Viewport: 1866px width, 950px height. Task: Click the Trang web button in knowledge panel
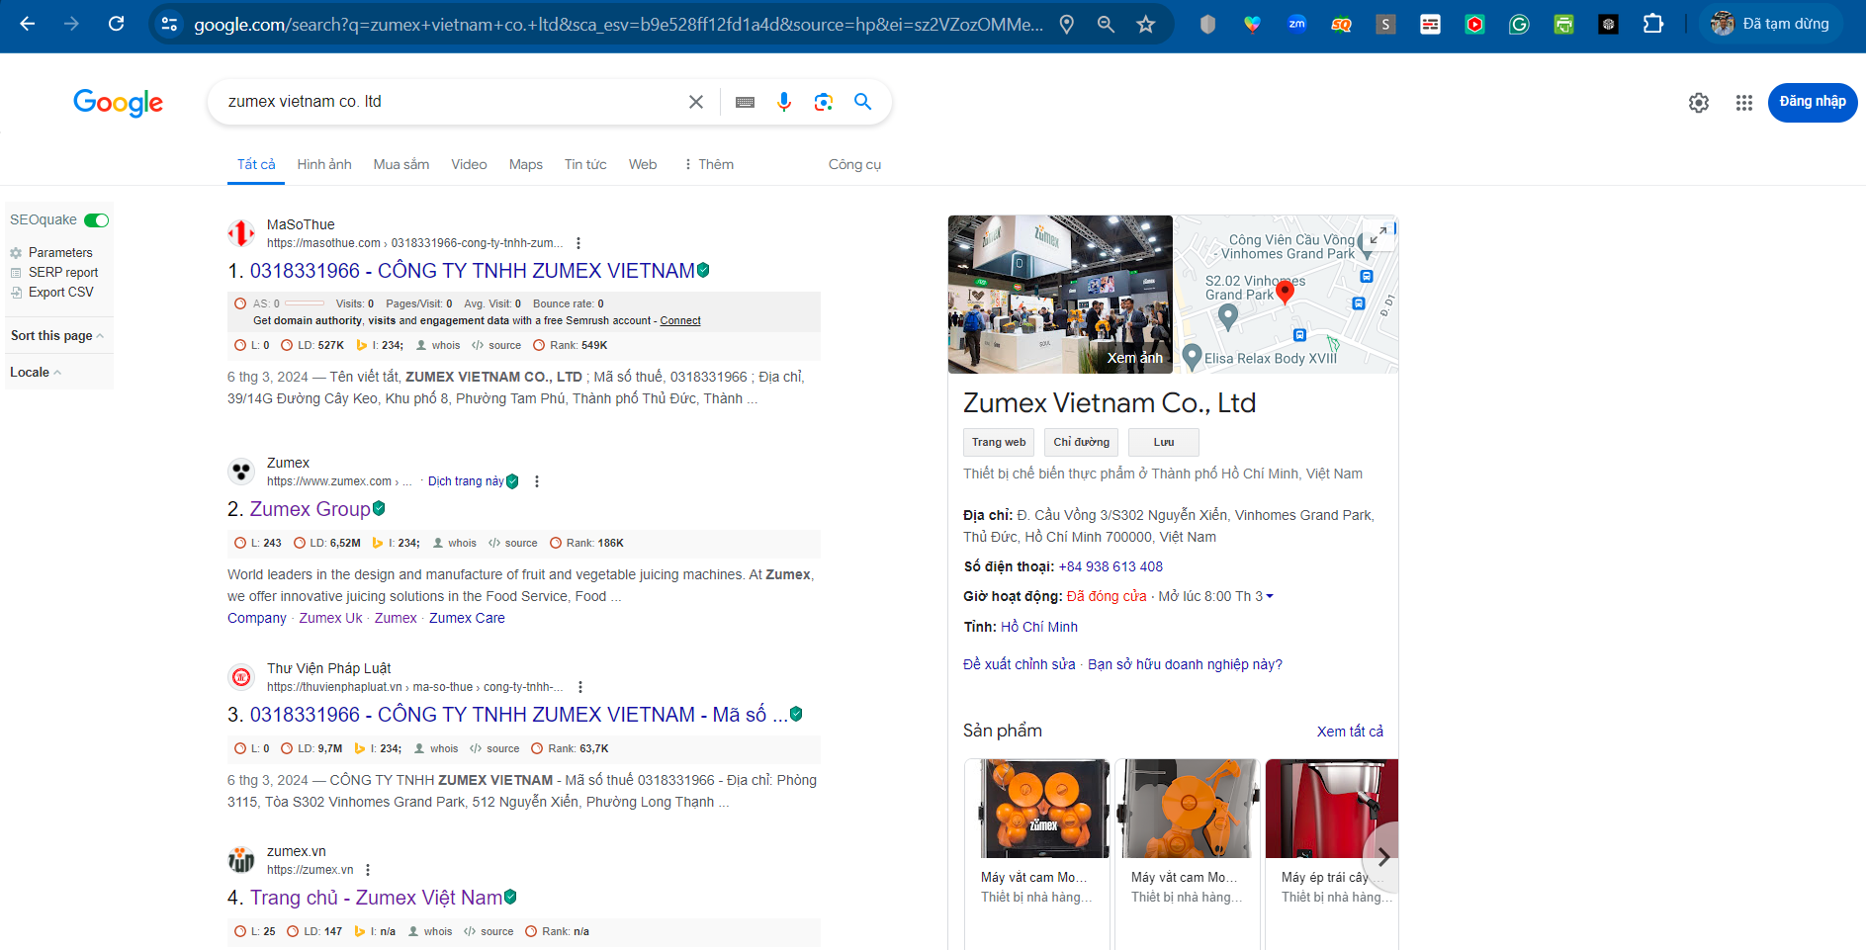point(999,442)
